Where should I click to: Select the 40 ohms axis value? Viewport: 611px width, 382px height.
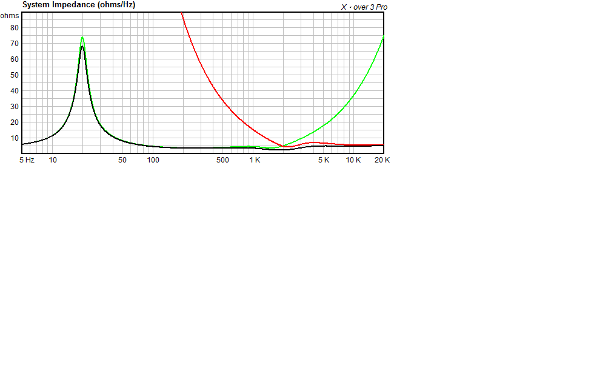(x=15, y=91)
